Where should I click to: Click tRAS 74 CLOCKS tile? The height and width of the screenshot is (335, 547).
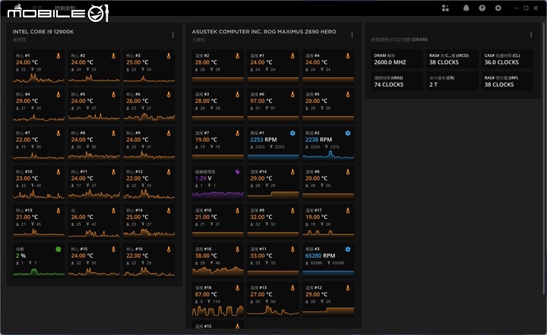pos(397,81)
